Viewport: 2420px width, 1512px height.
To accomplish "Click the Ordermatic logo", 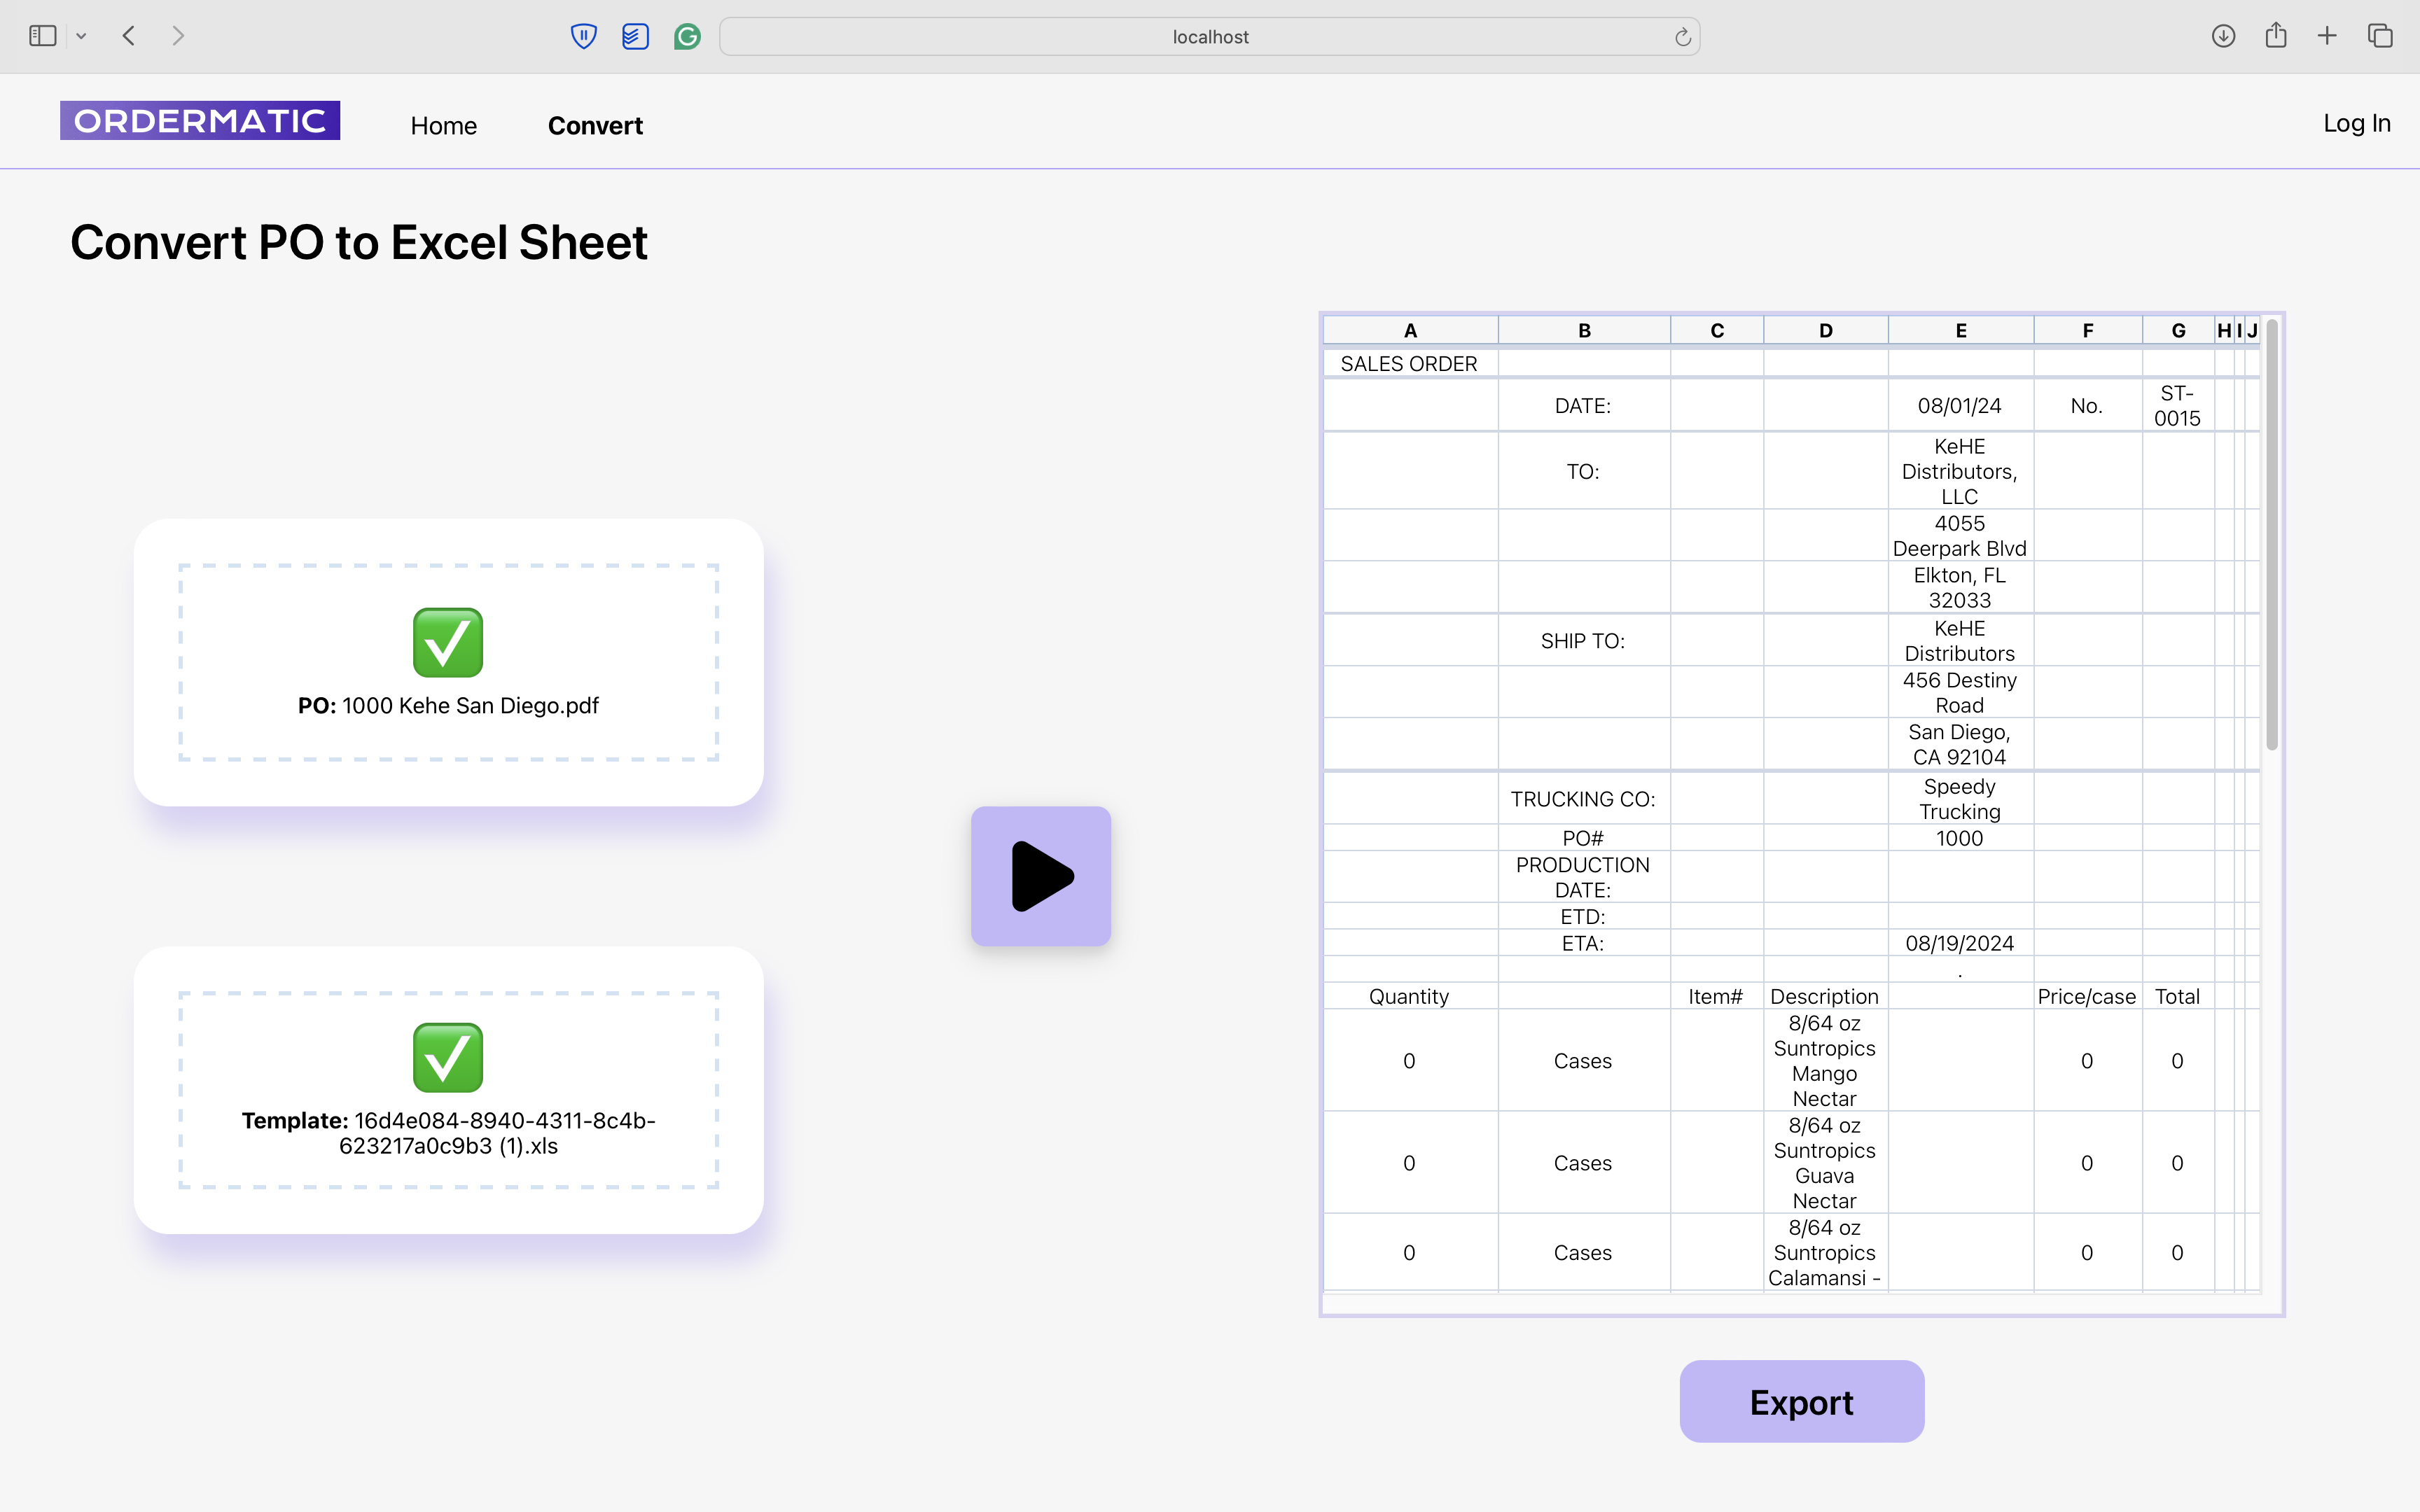I will [x=200, y=121].
